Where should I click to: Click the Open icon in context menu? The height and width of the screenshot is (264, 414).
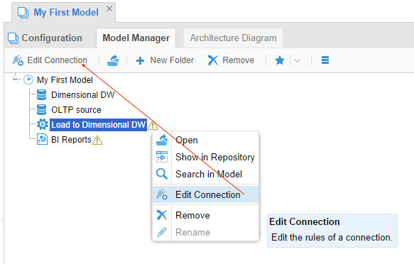tap(162, 140)
